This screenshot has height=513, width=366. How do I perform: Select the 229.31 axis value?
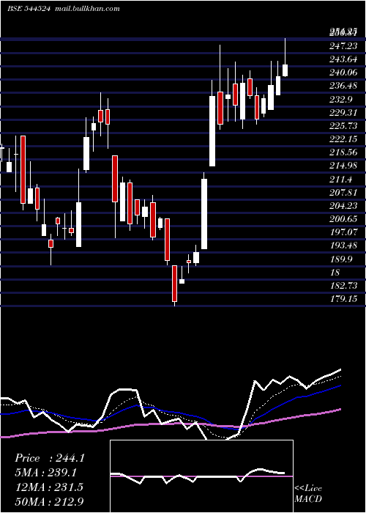tap(343, 113)
